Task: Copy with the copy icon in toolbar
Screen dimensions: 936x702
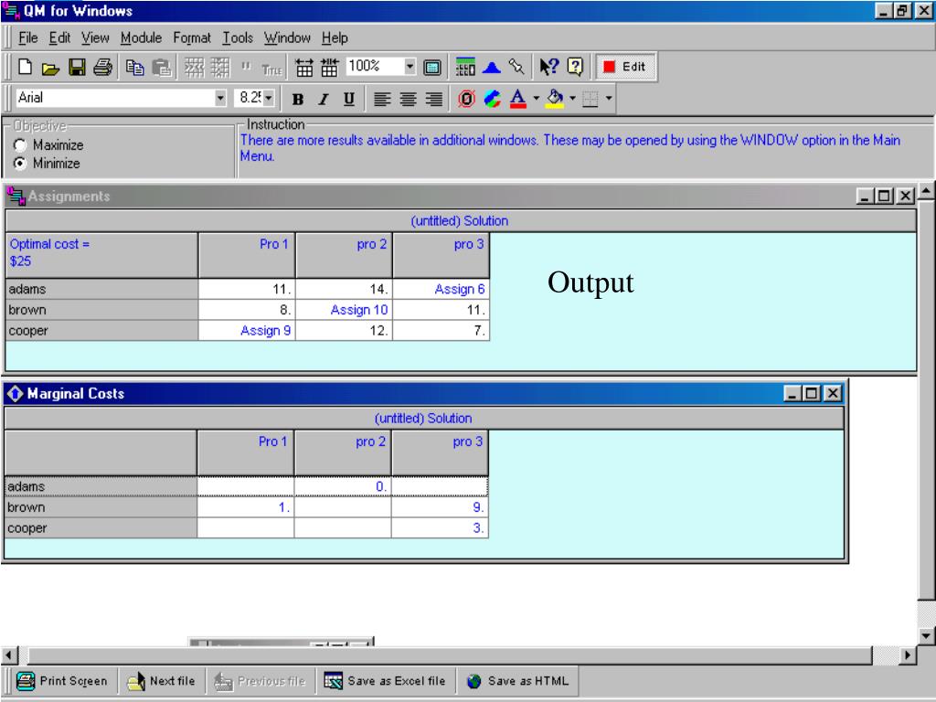Action: tap(135, 68)
